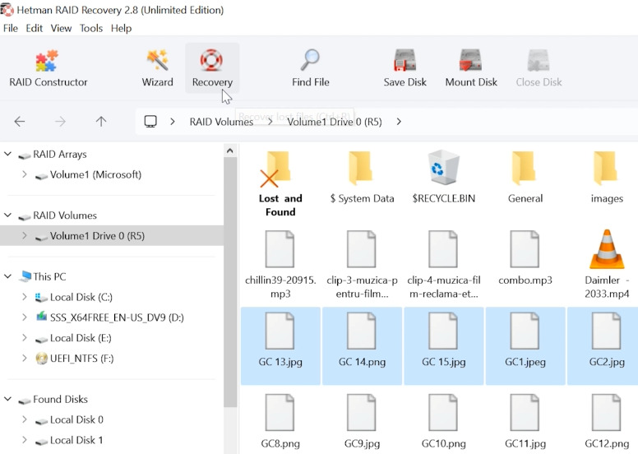Click the Recovery lifebuoy button
The width and height of the screenshot is (638, 454).
coord(212,68)
